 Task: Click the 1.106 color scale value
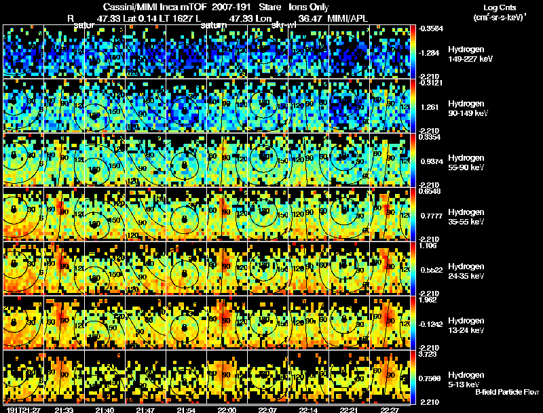pos(428,245)
